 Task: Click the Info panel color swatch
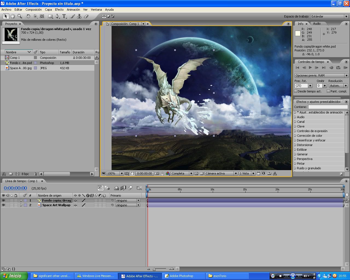(x=297, y=34)
